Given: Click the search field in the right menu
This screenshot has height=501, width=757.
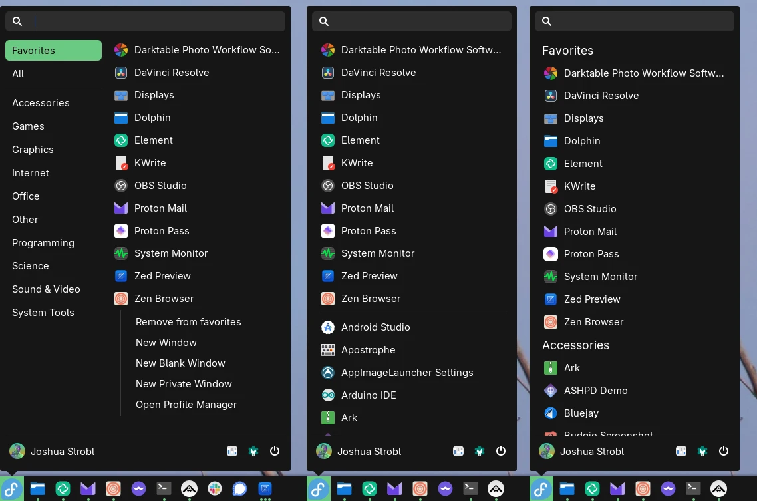Looking at the screenshot, I should (635, 21).
